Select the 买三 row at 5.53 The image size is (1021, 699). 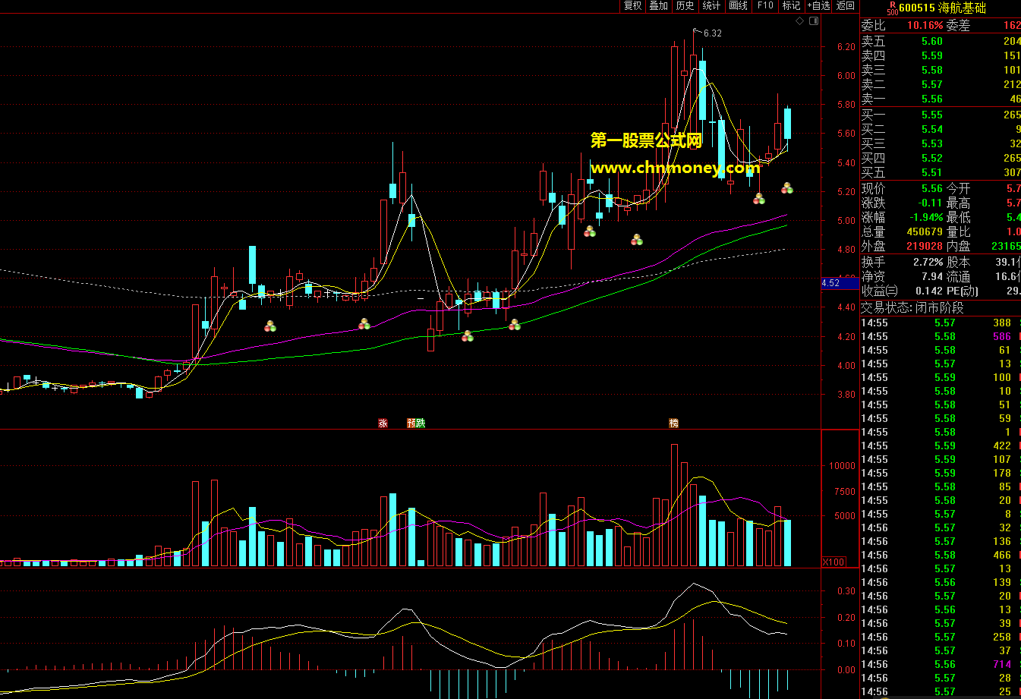941,143
